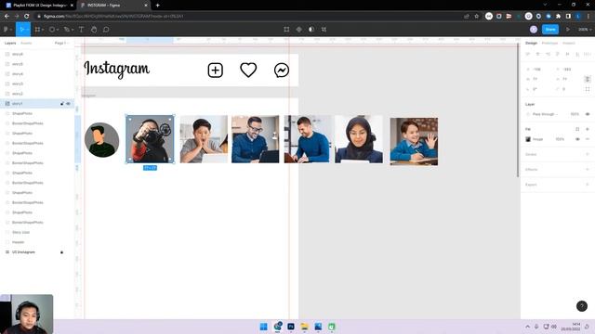Click the Present play icon
Image resolution: width=595 pixels, height=334 pixels.
568,29
